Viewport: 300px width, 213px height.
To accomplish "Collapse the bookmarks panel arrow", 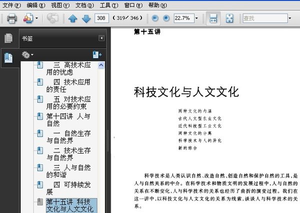I will 101,38.
